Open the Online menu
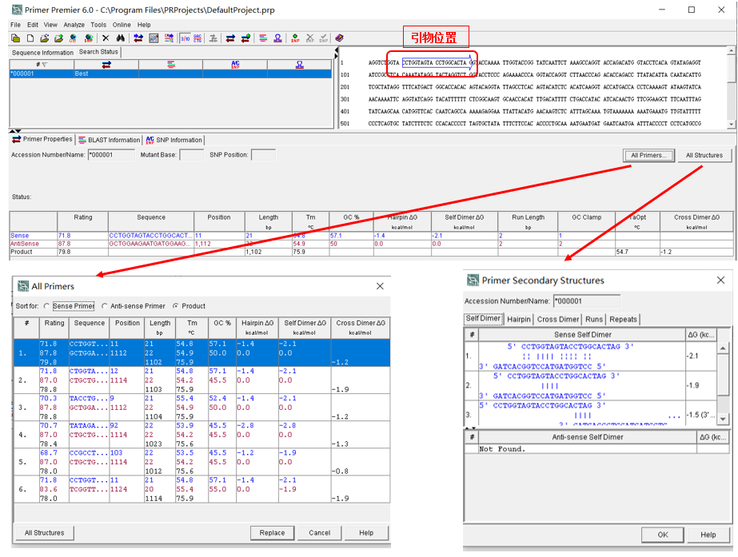This screenshot has height=557, width=738. pos(122,25)
